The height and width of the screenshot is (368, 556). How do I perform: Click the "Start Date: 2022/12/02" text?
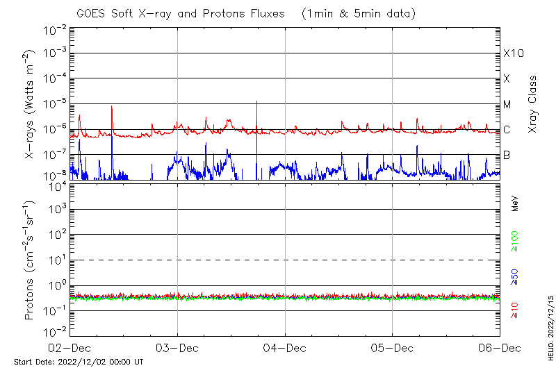[x=79, y=362]
